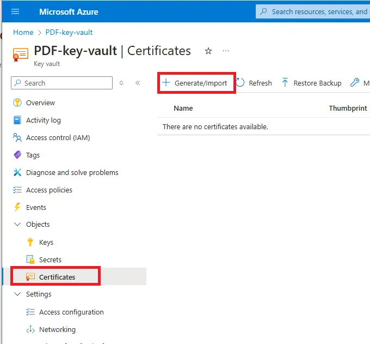Sort by Thumbprint column header
This screenshot has width=370, height=344.
pyautogui.click(x=348, y=108)
